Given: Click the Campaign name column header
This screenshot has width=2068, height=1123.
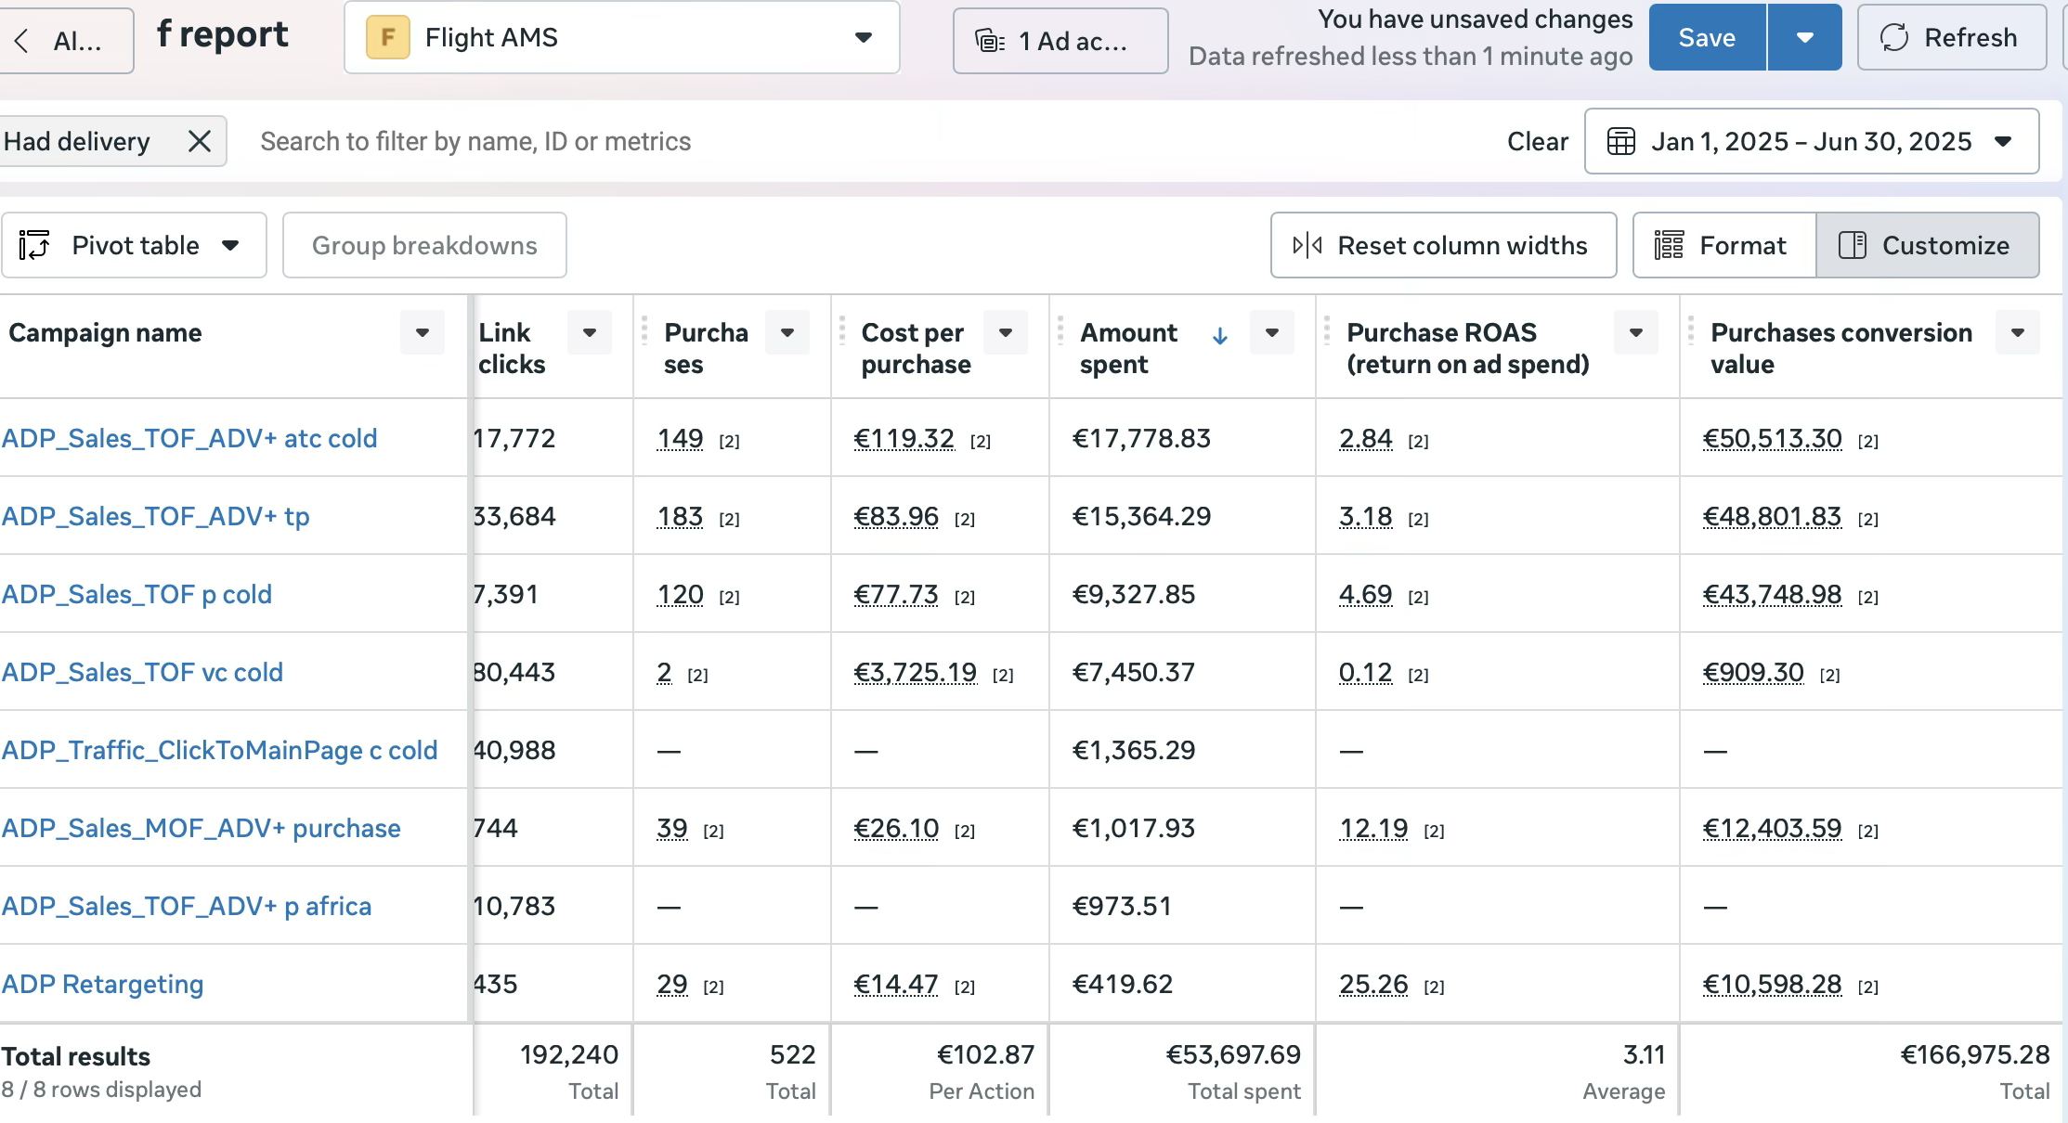Looking at the screenshot, I should pos(105,332).
